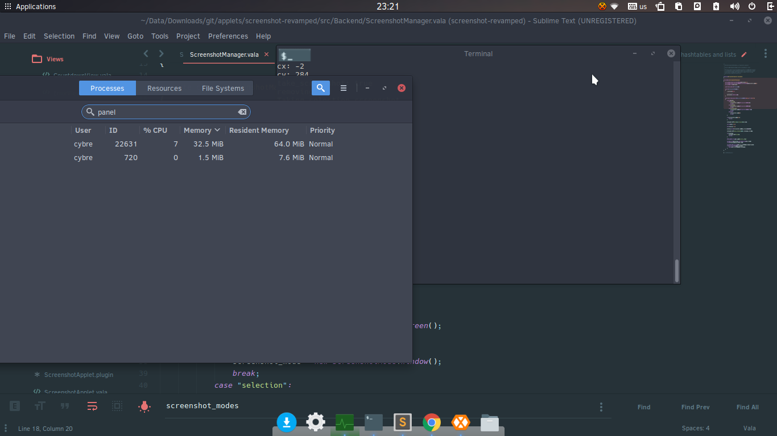Open the clipboard tray icon

click(679, 6)
